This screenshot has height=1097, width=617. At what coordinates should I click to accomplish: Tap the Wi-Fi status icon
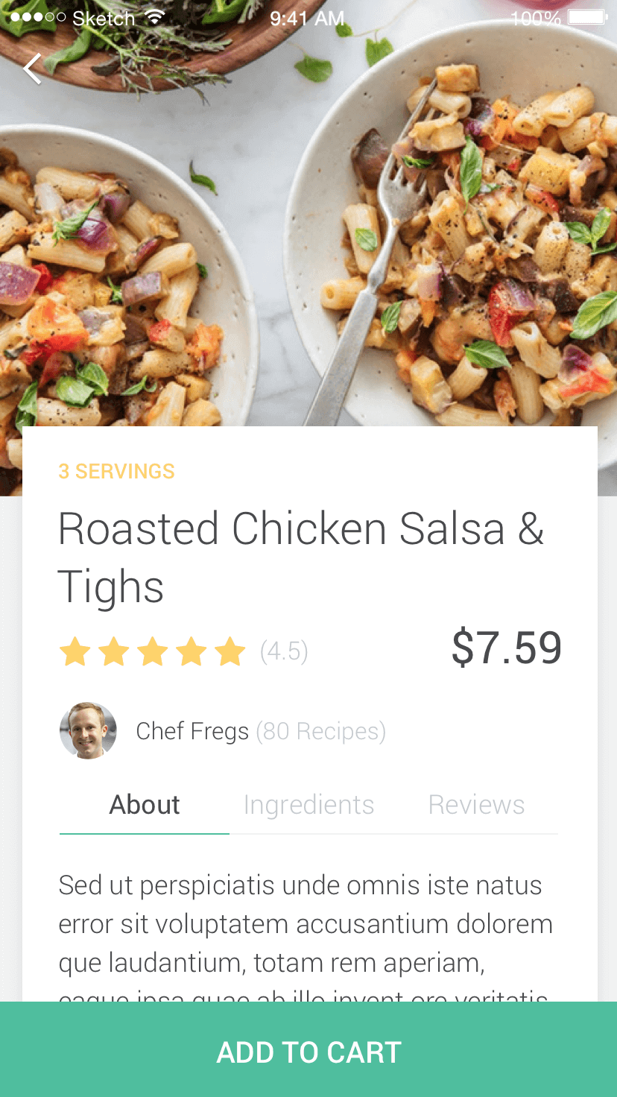point(154,17)
